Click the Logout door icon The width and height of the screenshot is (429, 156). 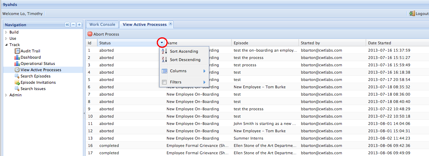click(x=412, y=14)
